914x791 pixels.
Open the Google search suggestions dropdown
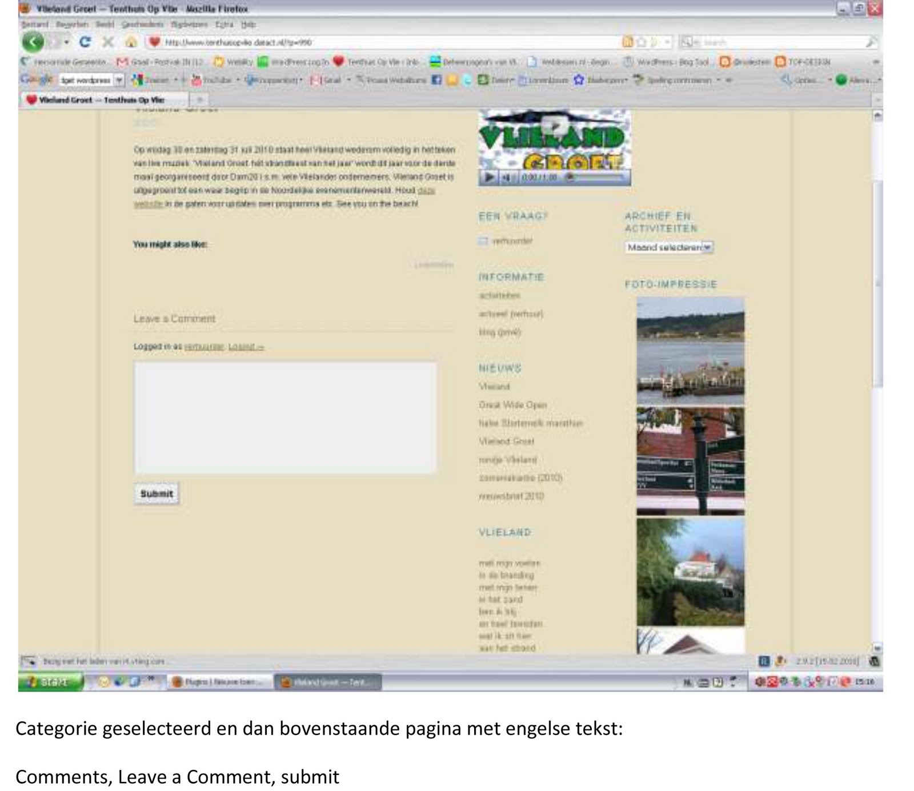click(x=119, y=80)
